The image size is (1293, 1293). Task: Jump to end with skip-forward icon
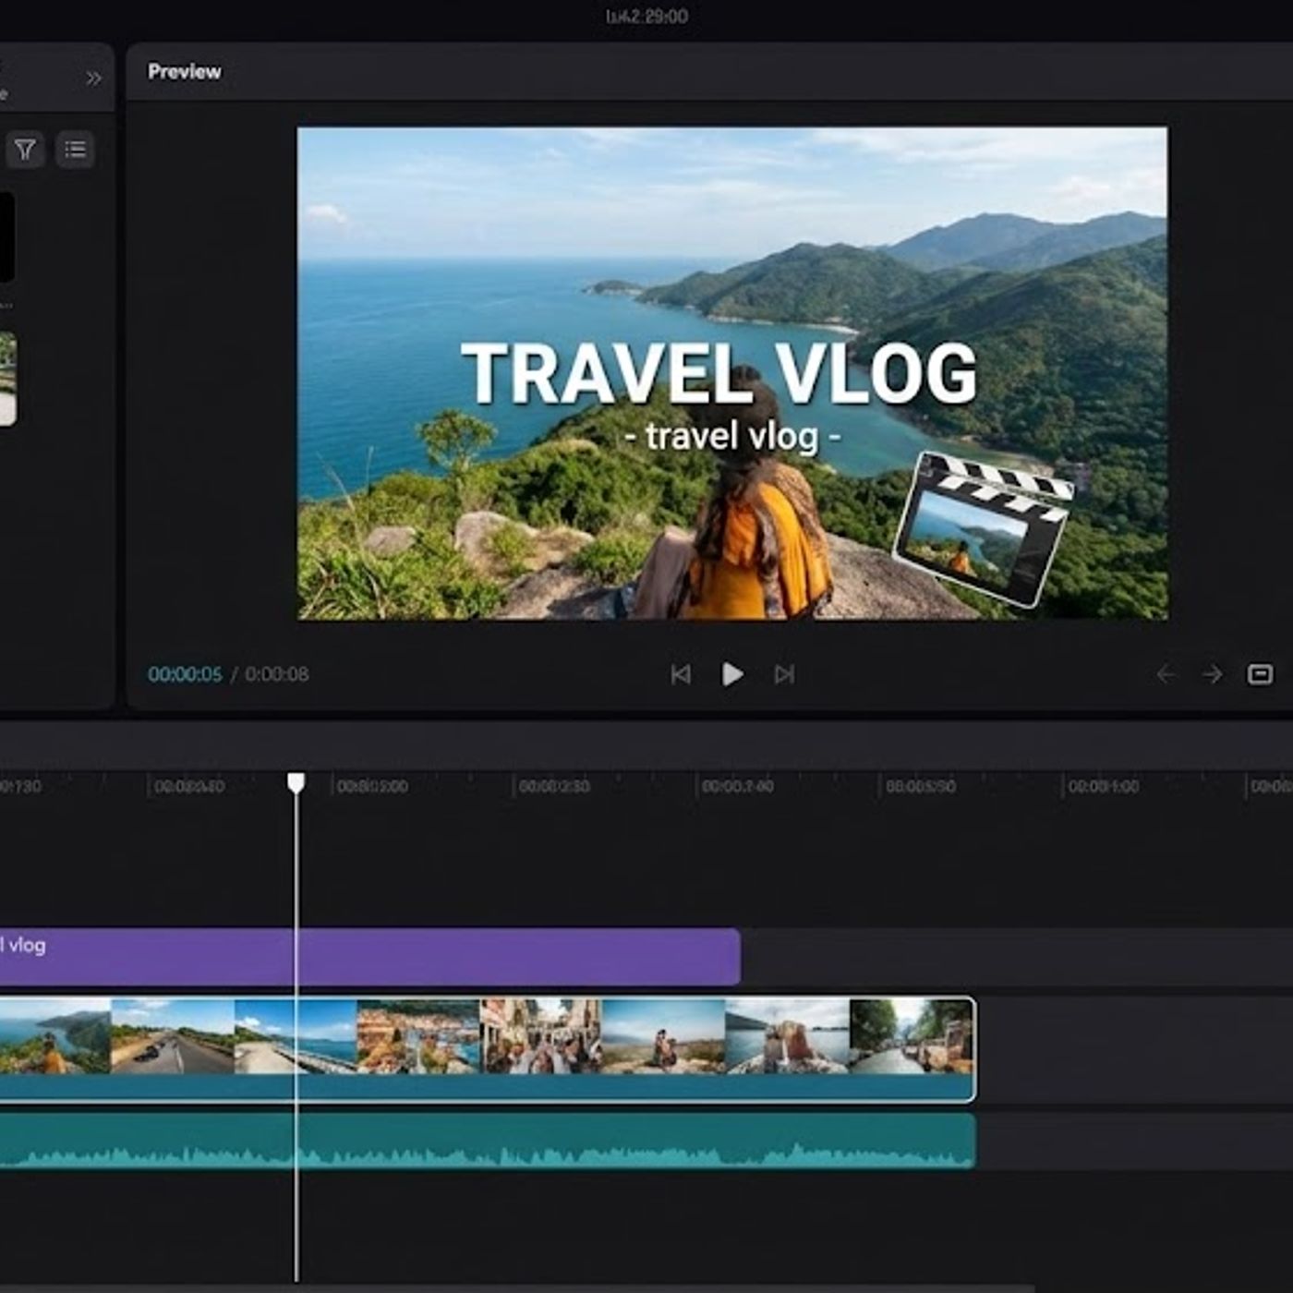(784, 674)
